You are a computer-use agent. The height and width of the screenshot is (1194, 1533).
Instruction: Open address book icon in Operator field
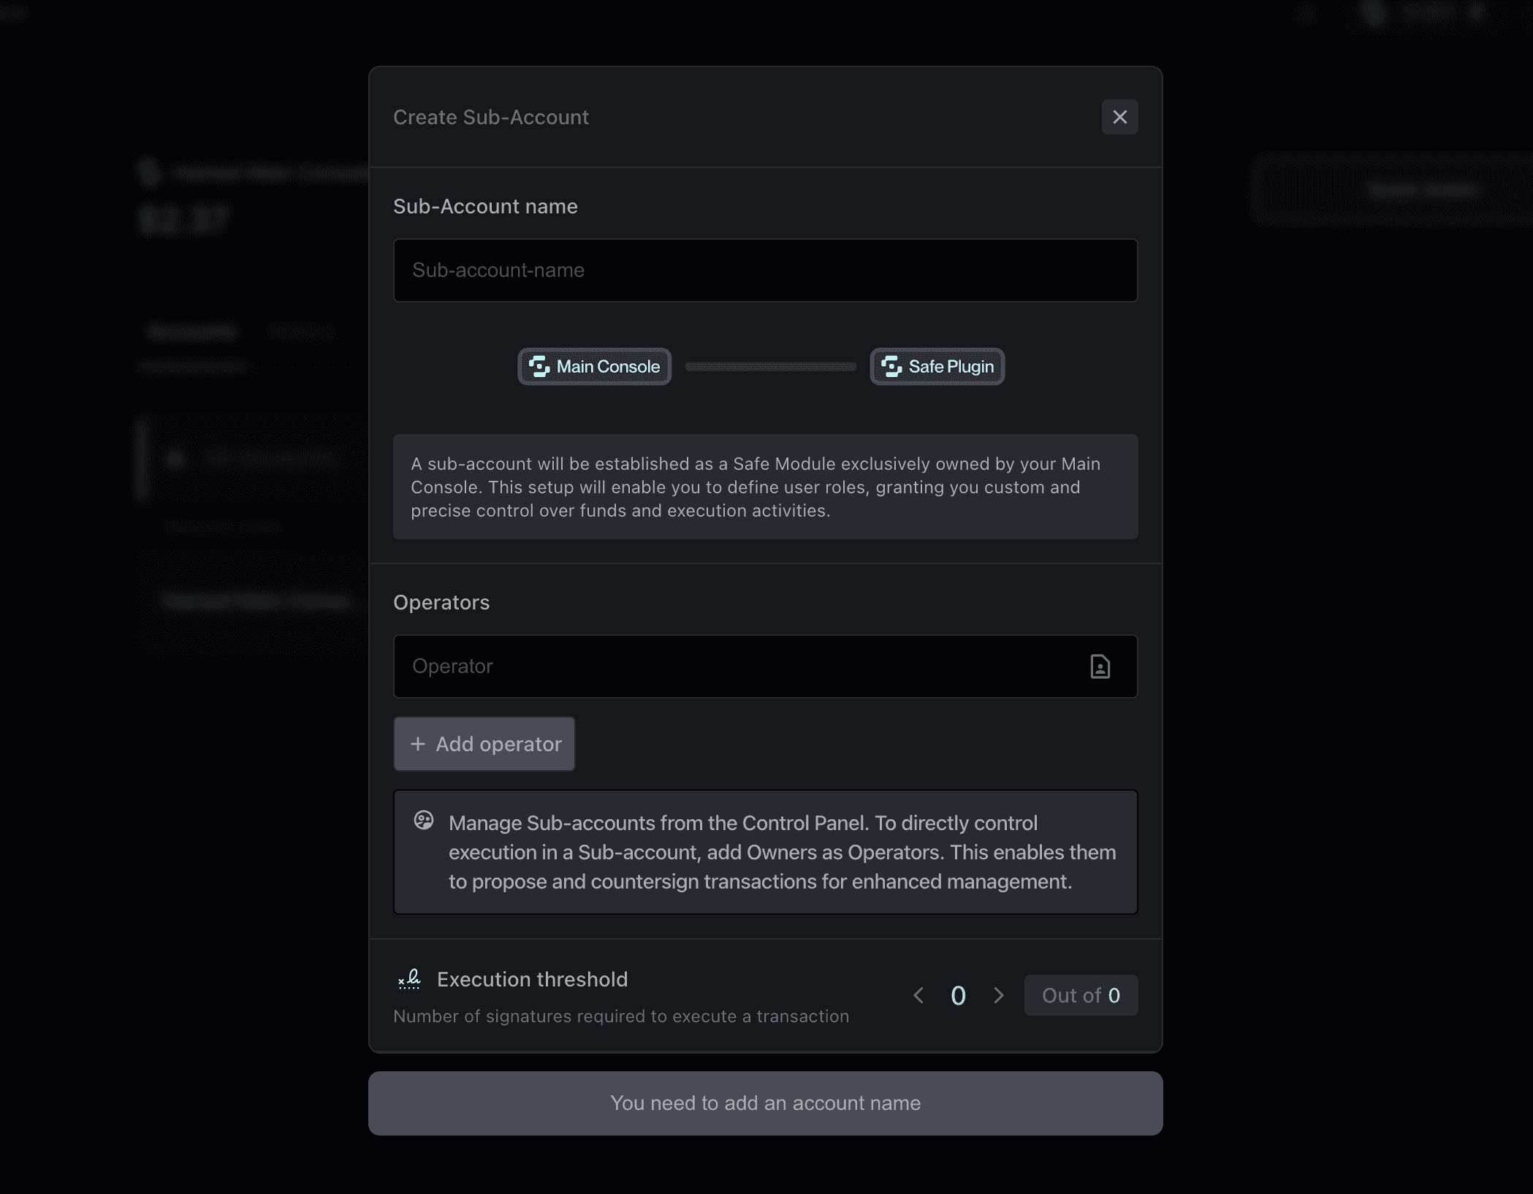click(x=1100, y=666)
